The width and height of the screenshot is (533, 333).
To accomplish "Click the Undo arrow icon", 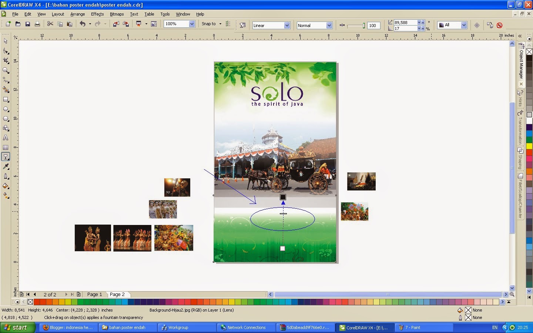I will click(x=83, y=24).
